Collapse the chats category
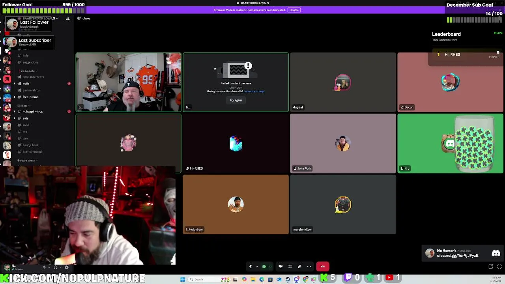Image resolution: width=505 pixels, height=284 pixels. click(x=23, y=106)
